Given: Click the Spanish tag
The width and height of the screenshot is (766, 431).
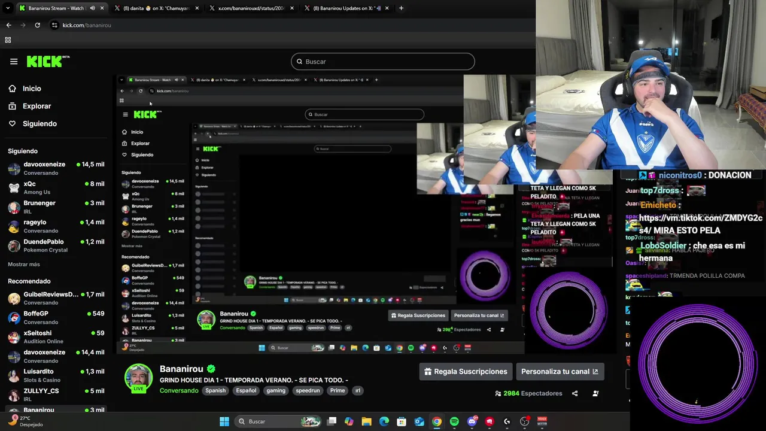Looking at the screenshot, I should coord(215,390).
